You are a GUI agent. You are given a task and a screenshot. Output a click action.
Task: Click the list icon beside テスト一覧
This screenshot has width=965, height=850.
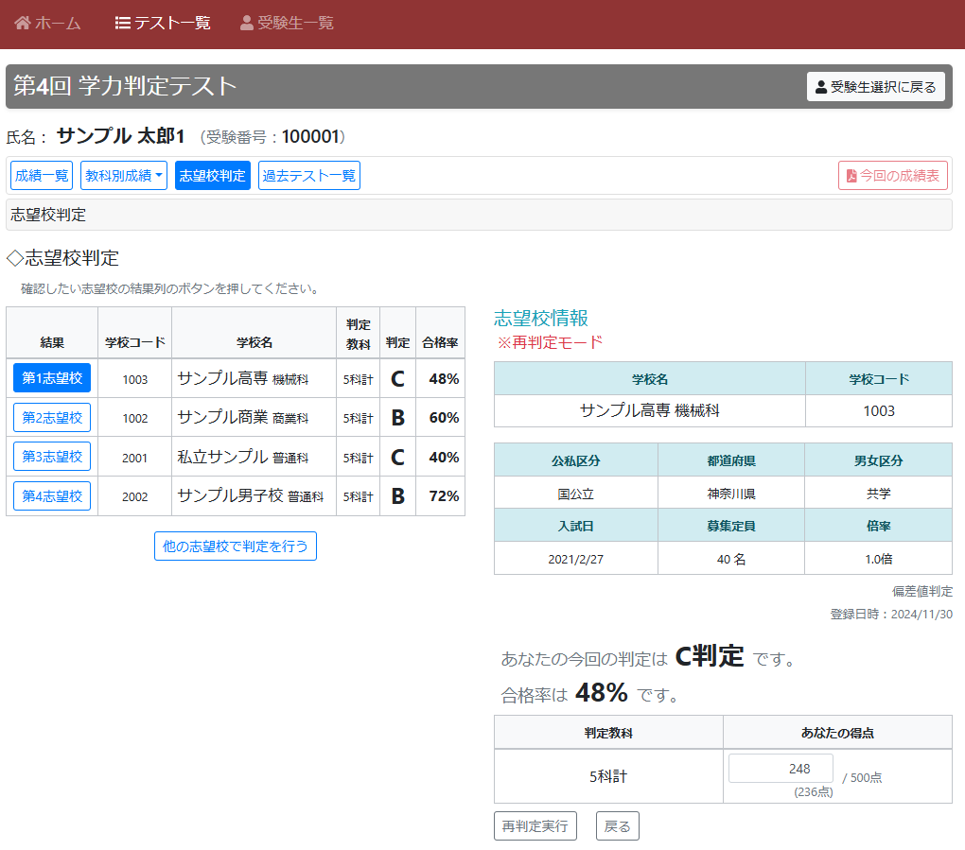[122, 23]
